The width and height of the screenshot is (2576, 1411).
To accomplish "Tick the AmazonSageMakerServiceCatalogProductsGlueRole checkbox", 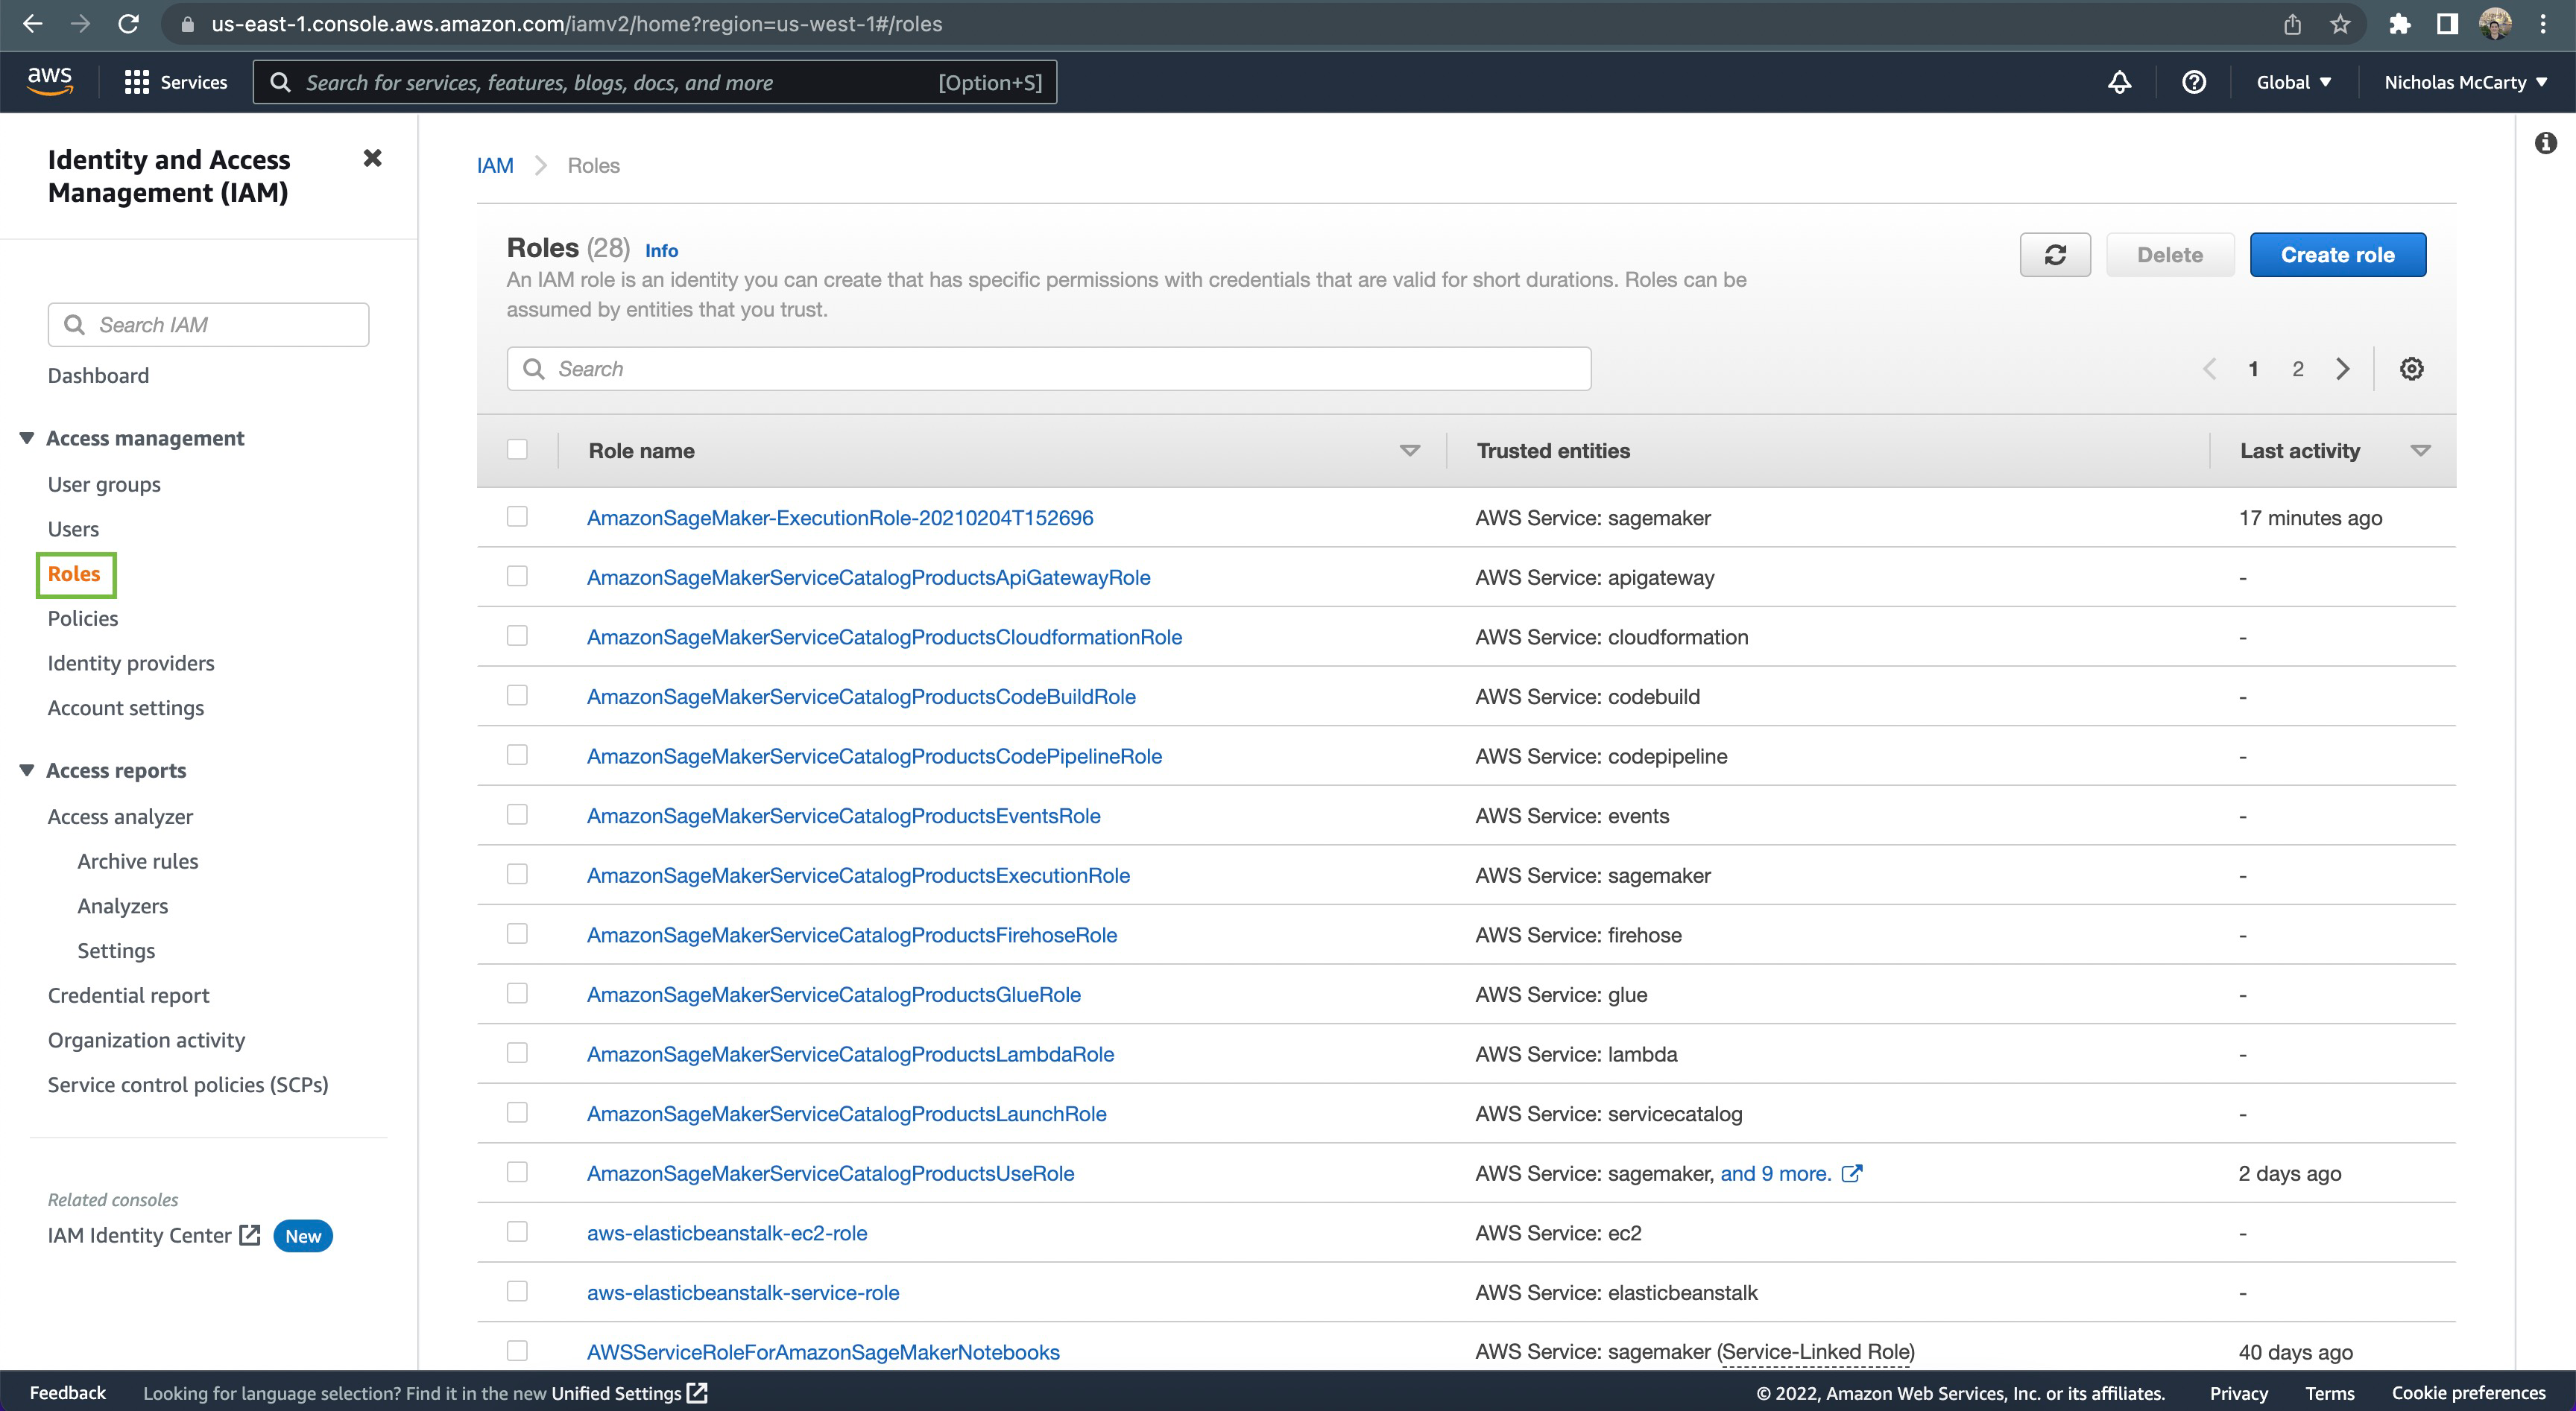I will tap(517, 993).
